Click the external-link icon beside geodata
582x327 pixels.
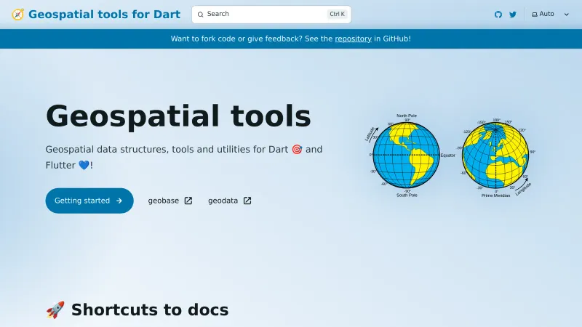coord(247,201)
